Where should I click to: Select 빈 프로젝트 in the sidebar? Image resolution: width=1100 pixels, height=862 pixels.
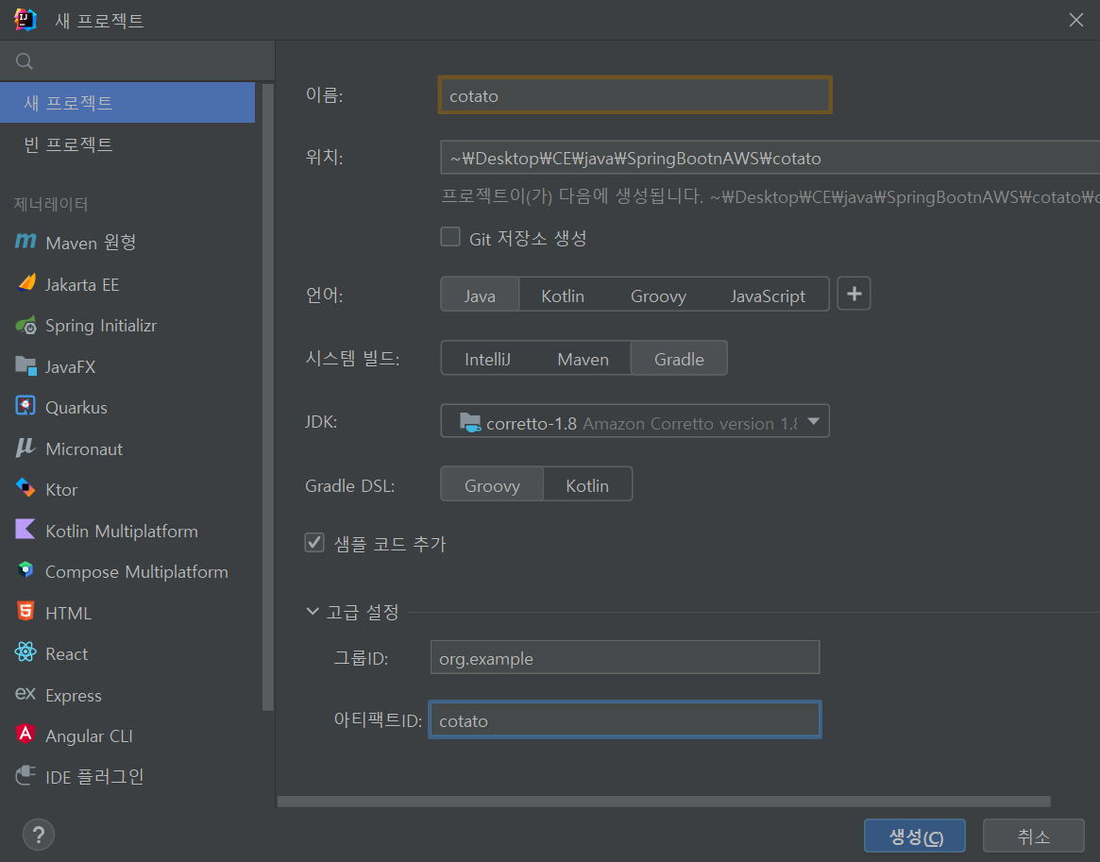click(x=127, y=144)
